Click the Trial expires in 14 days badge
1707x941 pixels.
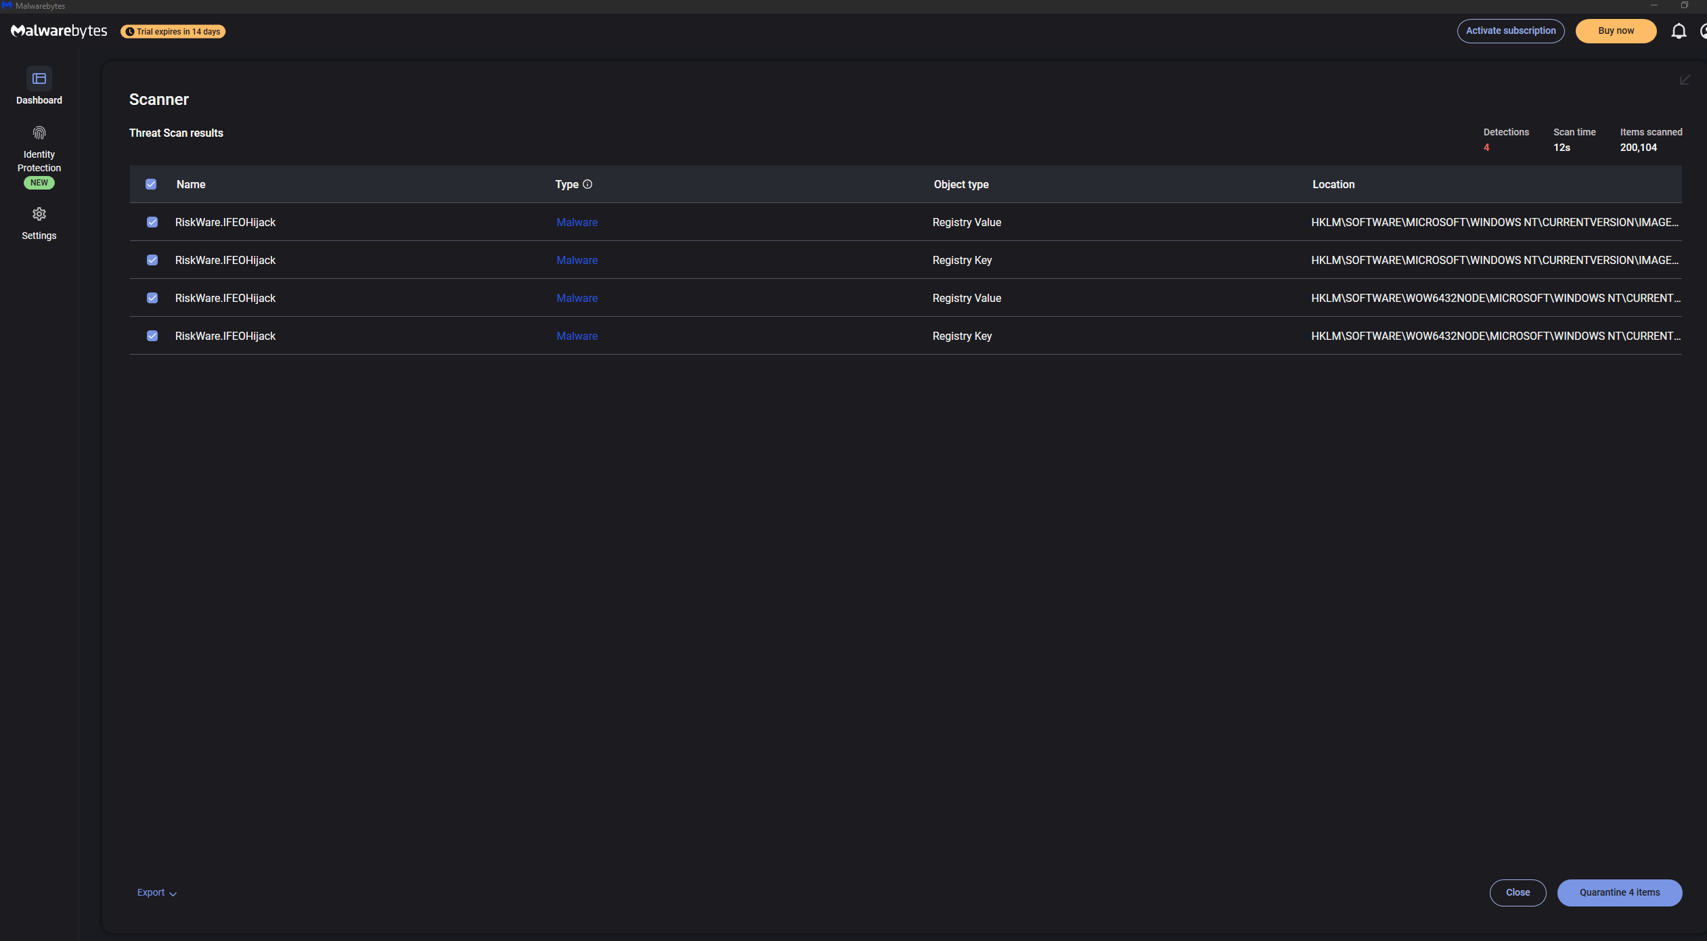173,32
